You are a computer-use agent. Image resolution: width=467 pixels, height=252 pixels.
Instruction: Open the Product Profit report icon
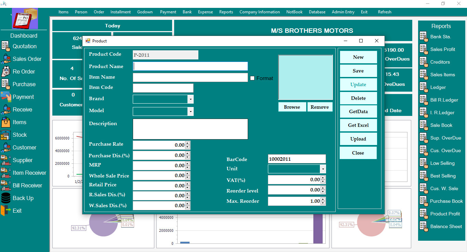click(x=424, y=214)
